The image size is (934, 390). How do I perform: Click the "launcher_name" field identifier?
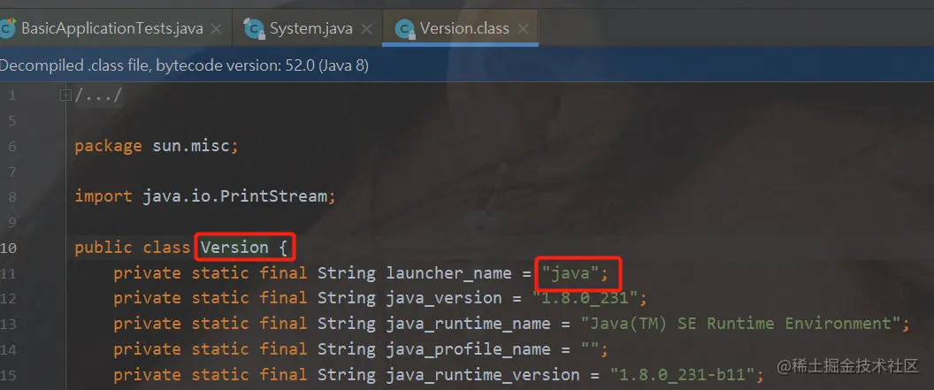(448, 273)
